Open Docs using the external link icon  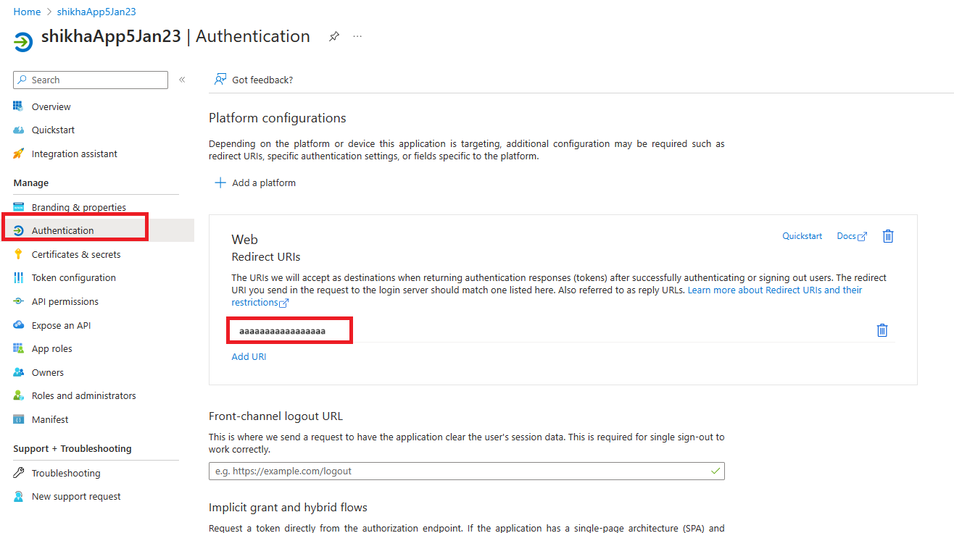pyautogui.click(x=863, y=235)
